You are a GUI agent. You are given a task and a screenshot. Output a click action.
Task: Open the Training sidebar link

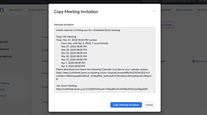pos(5,83)
